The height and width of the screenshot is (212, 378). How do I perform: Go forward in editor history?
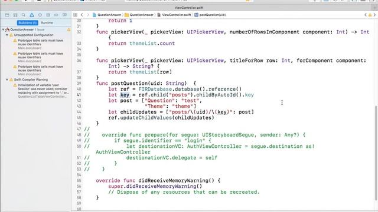coord(88,15)
